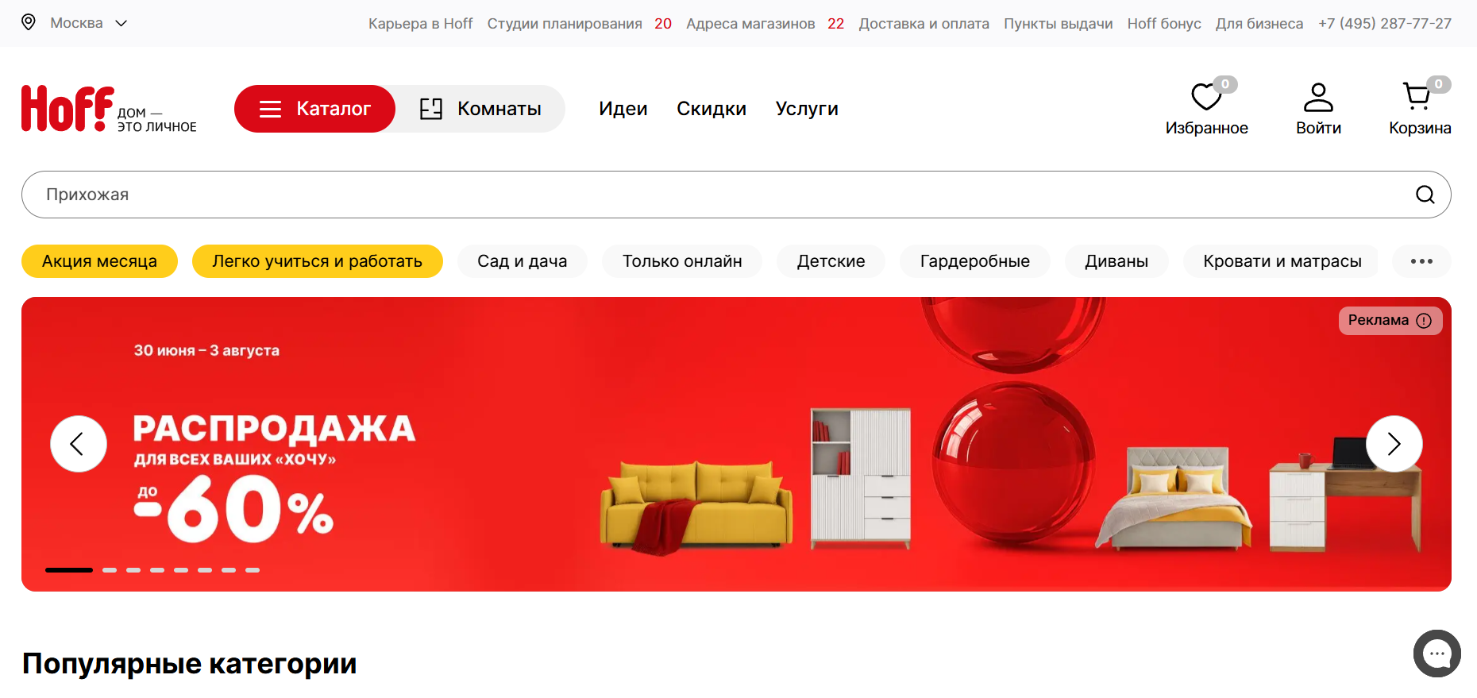1477x698 pixels.
Task: Open the Комнаты tab
Action: [x=480, y=109]
